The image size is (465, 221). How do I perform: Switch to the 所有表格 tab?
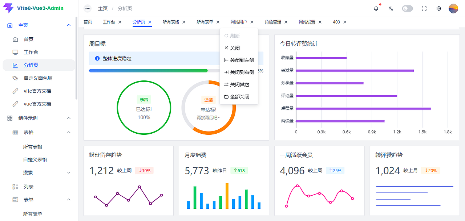[171, 22]
